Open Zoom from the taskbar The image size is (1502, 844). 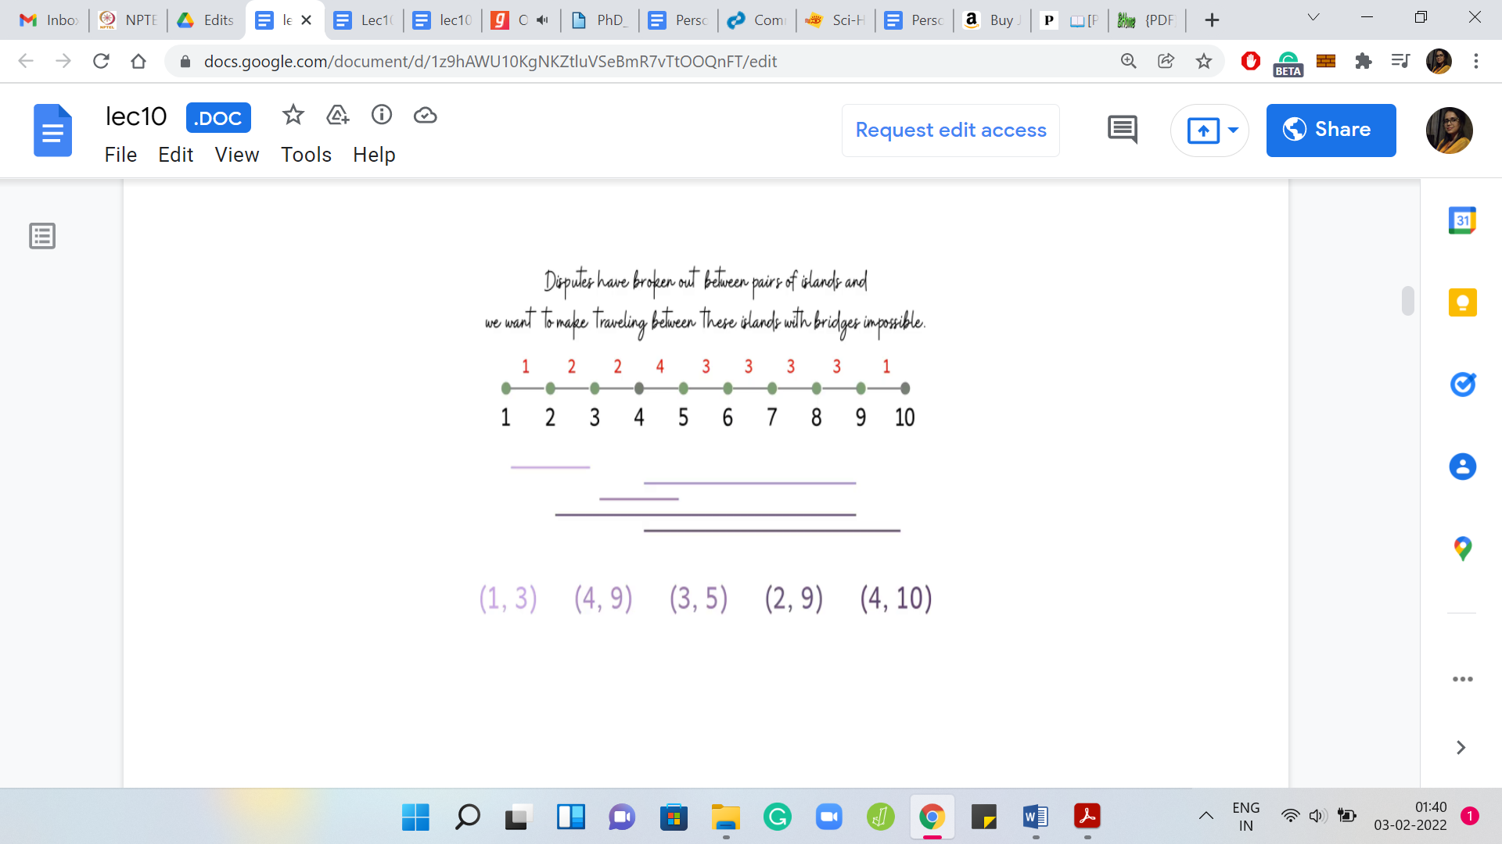828,817
